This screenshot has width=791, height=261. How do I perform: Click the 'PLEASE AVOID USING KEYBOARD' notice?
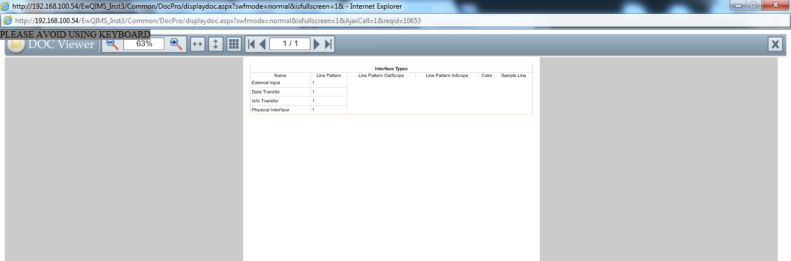tap(75, 34)
